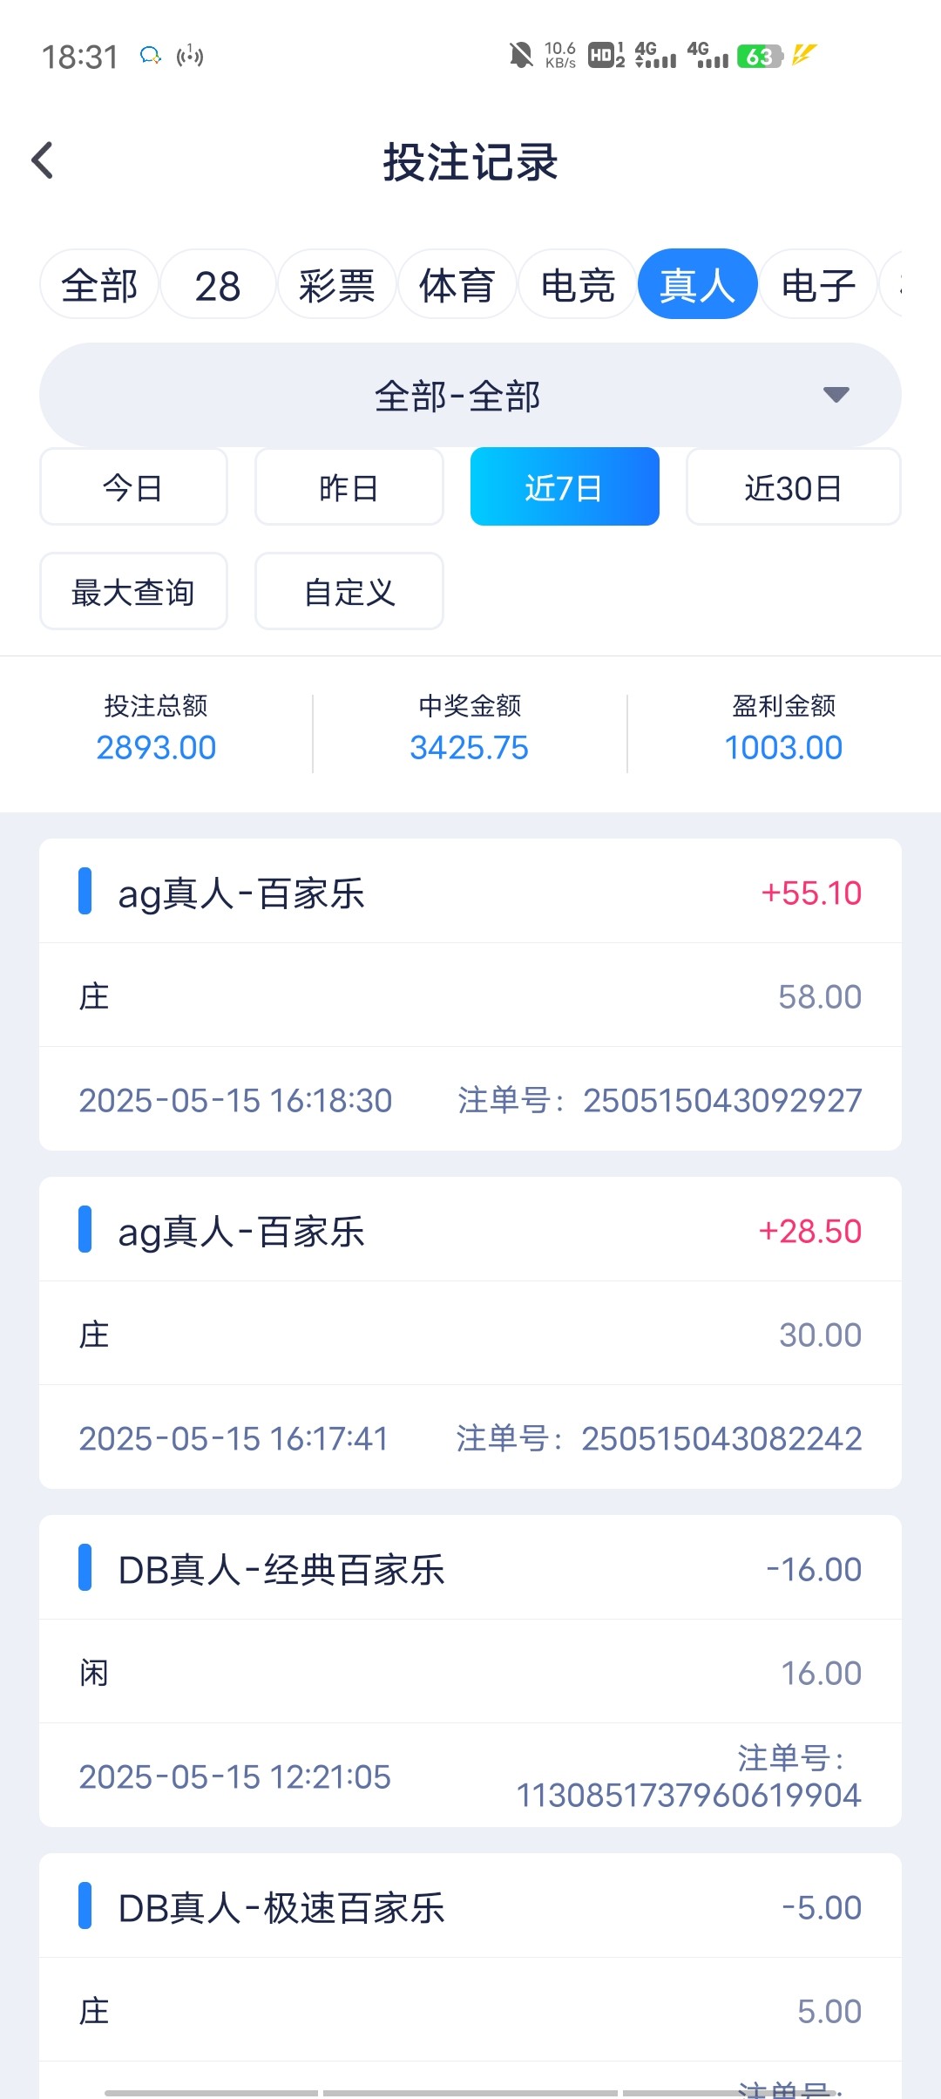Select the 近30日 date filter

(x=793, y=487)
